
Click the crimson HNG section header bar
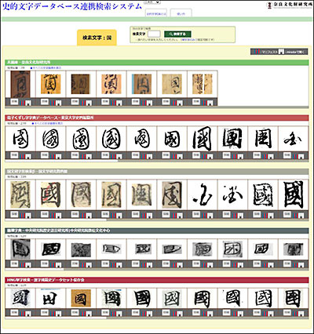pos(157,280)
